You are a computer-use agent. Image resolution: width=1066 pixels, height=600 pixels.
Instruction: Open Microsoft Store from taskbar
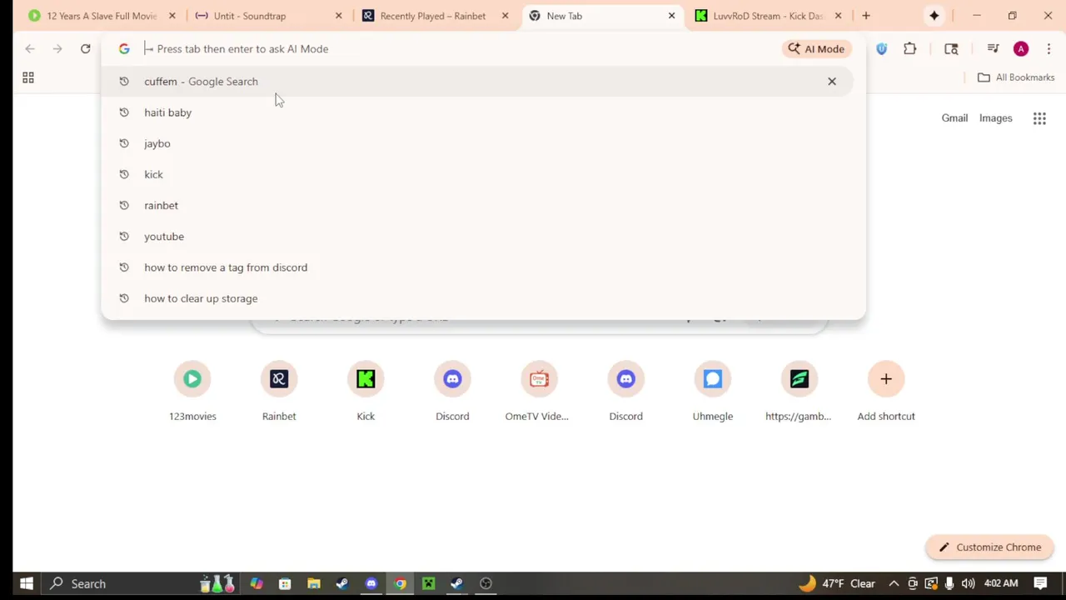pyautogui.click(x=285, y=583)
